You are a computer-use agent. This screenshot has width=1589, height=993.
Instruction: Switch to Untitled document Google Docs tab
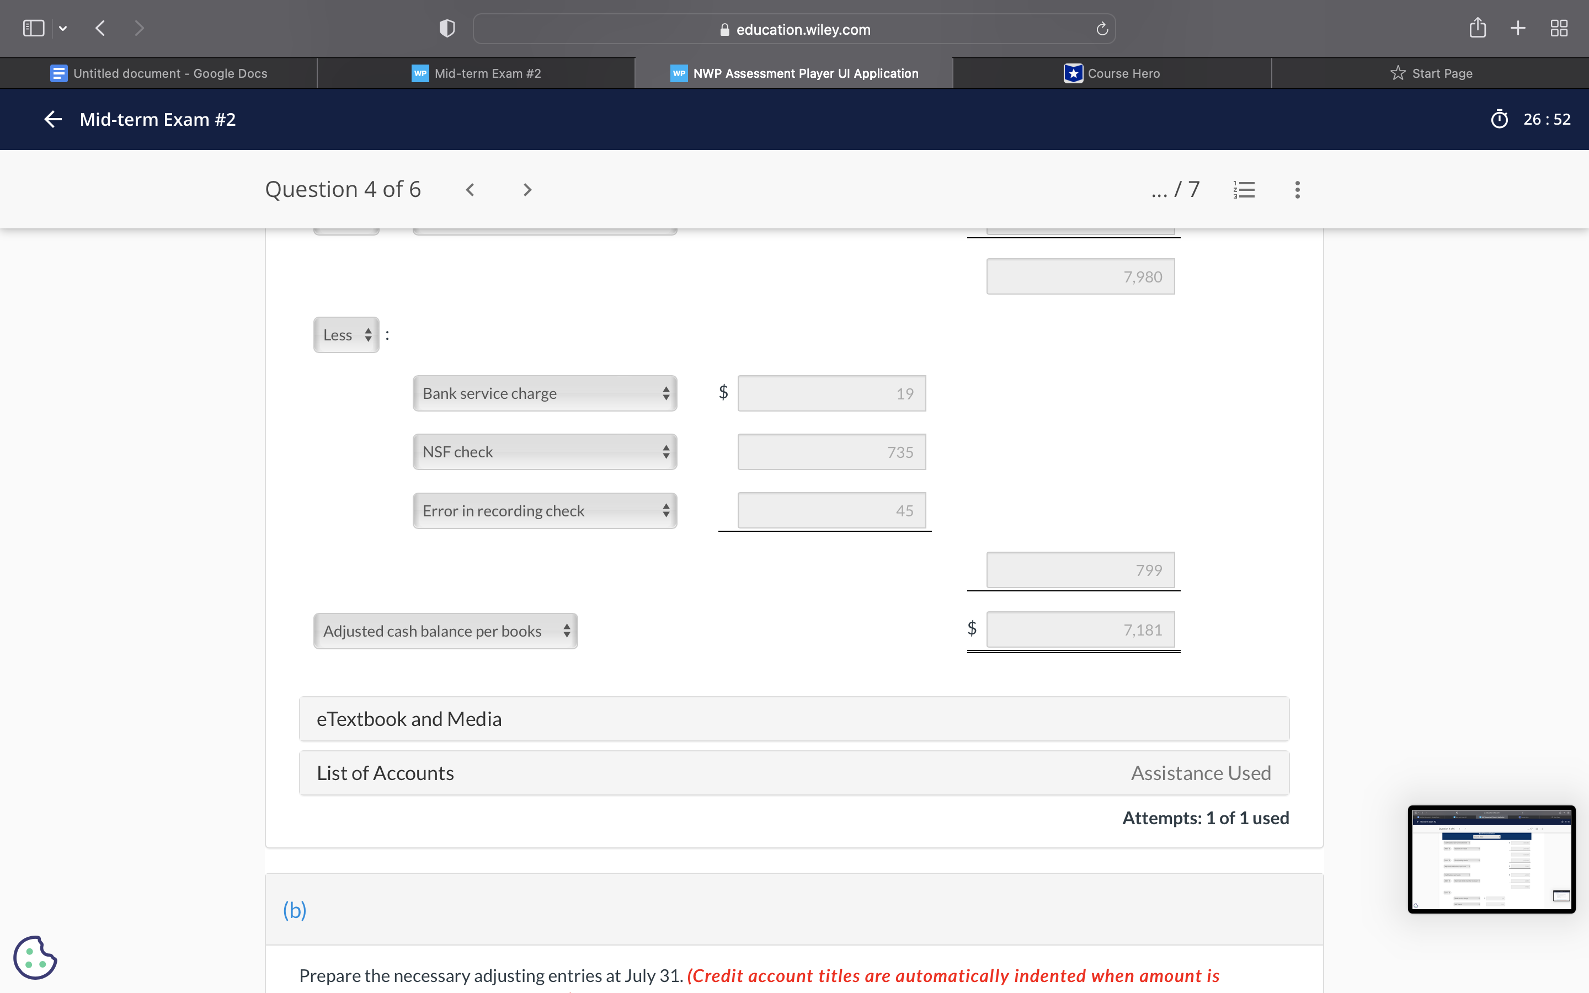click(x=158, y=73)
